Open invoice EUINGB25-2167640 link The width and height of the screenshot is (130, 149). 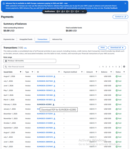pos(45,147)
